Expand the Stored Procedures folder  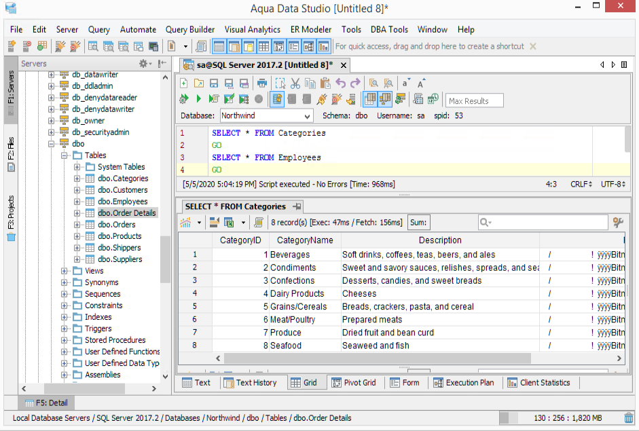pyautogui.click(x=65, y=340)
